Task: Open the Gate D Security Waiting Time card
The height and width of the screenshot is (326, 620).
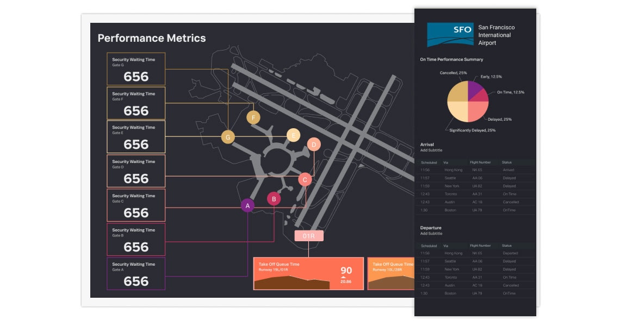Action: click(x=136, y=171)
